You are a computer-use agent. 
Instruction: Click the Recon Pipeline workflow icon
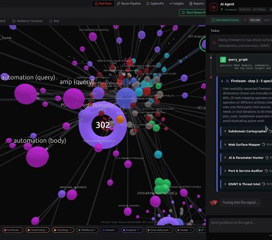(x=118, y=4)
